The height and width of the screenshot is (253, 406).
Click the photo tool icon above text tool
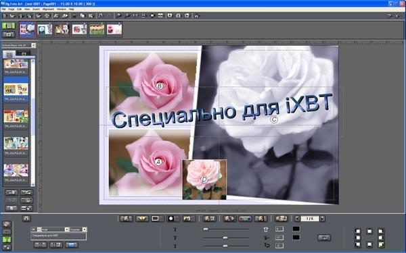tap(7, 231)
